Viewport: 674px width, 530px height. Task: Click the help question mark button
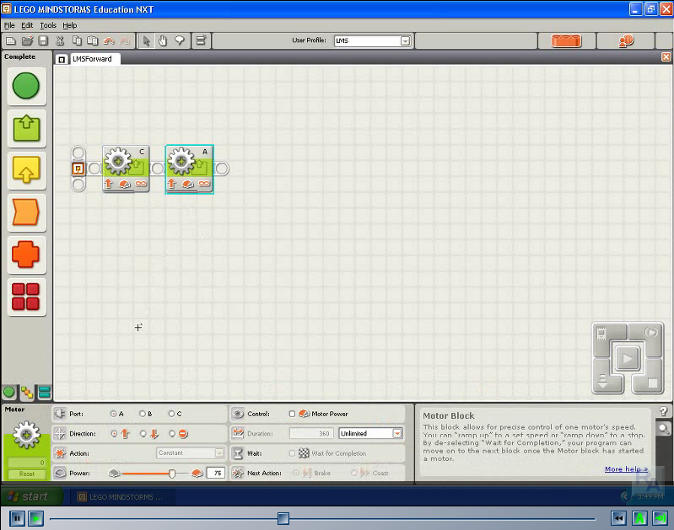tap(664, 411)
